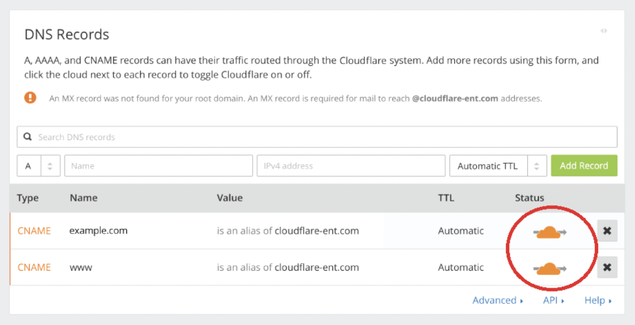
Task: Click the magnifier search icon
Action: tap(27, 137)
